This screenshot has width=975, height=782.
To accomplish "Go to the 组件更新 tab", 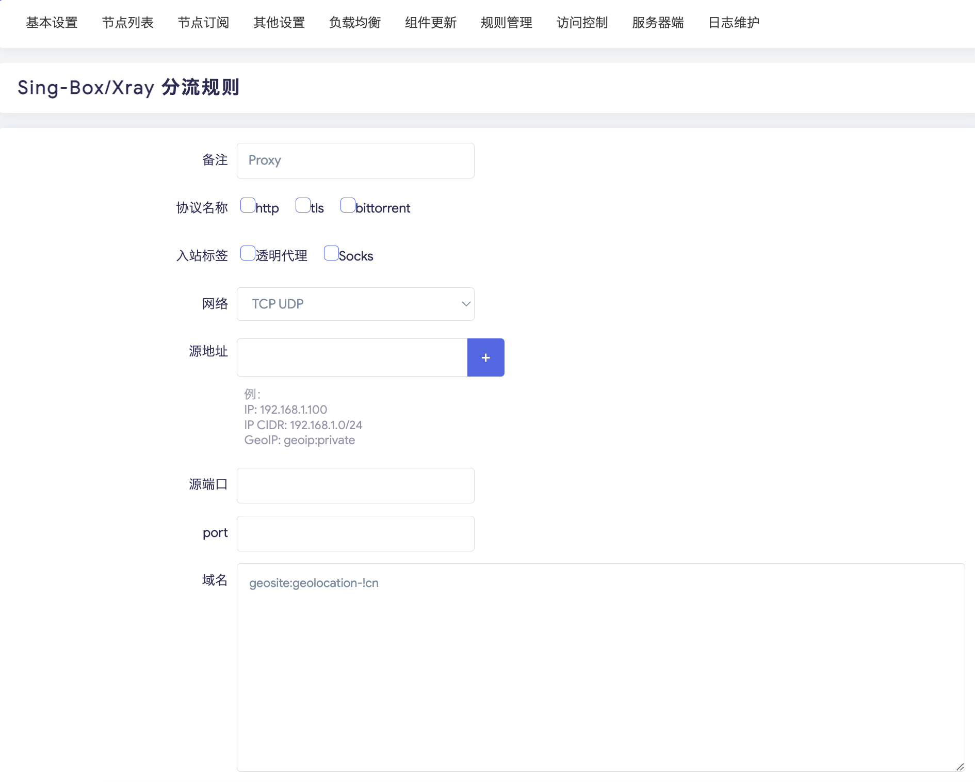I will click(431, 23).
